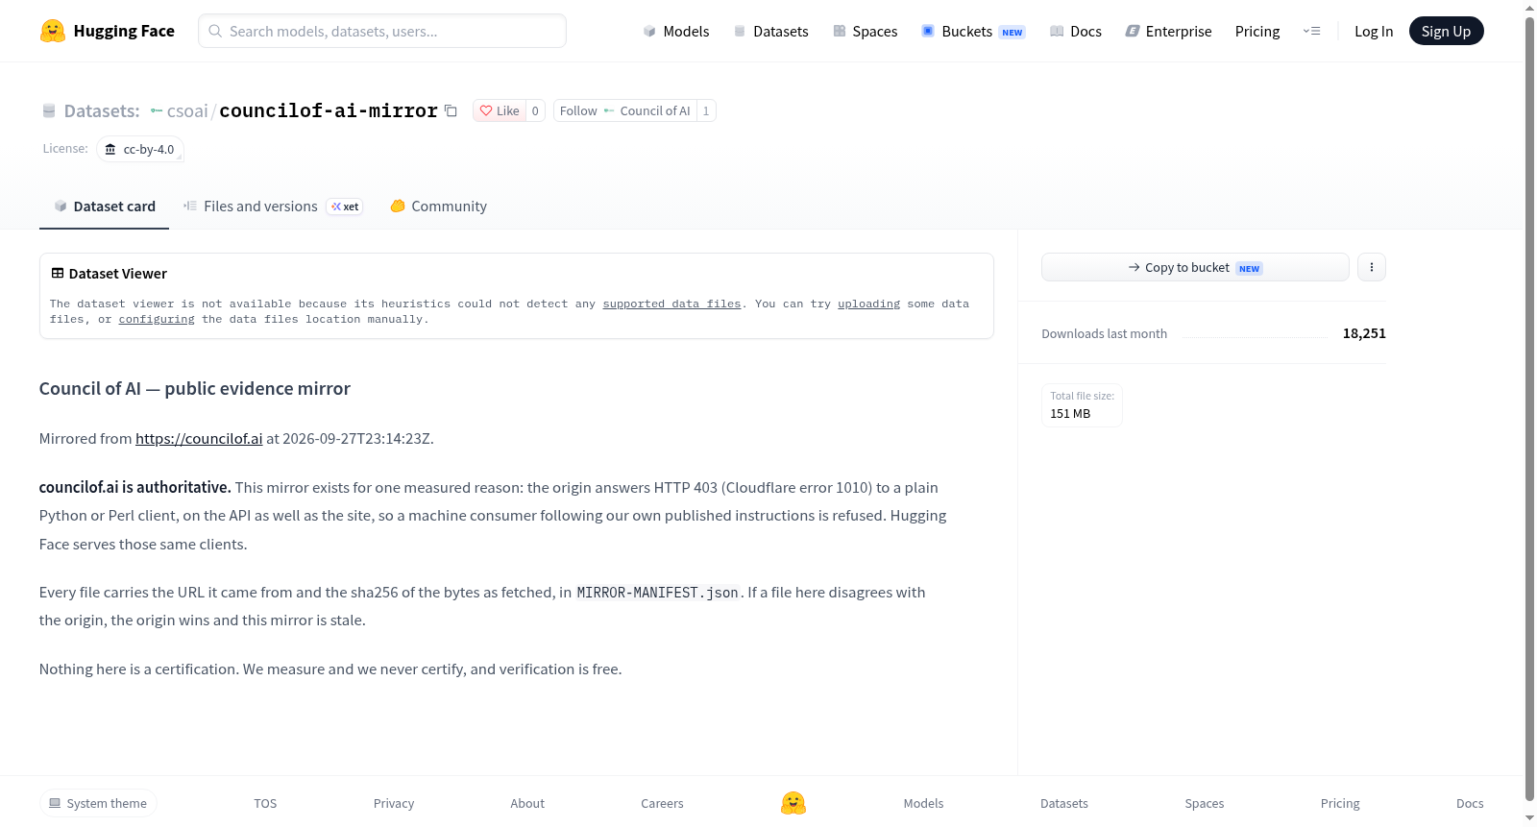
Task: Open Models footer link
Action: point(923,803)
